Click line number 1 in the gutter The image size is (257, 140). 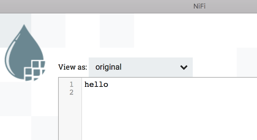pos(71,84)
